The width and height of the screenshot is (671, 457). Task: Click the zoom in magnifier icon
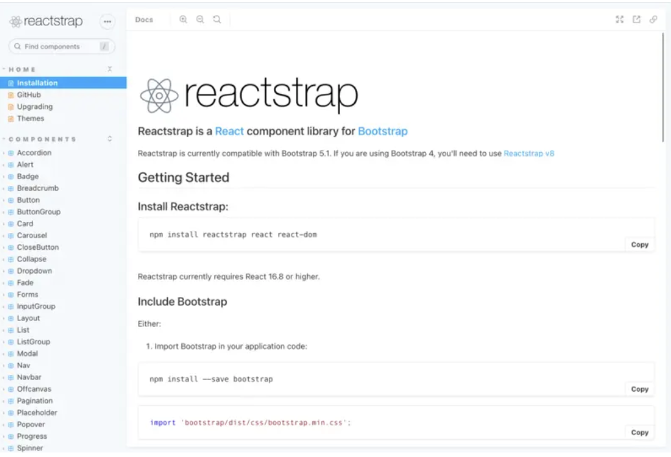tap(183, 19)
